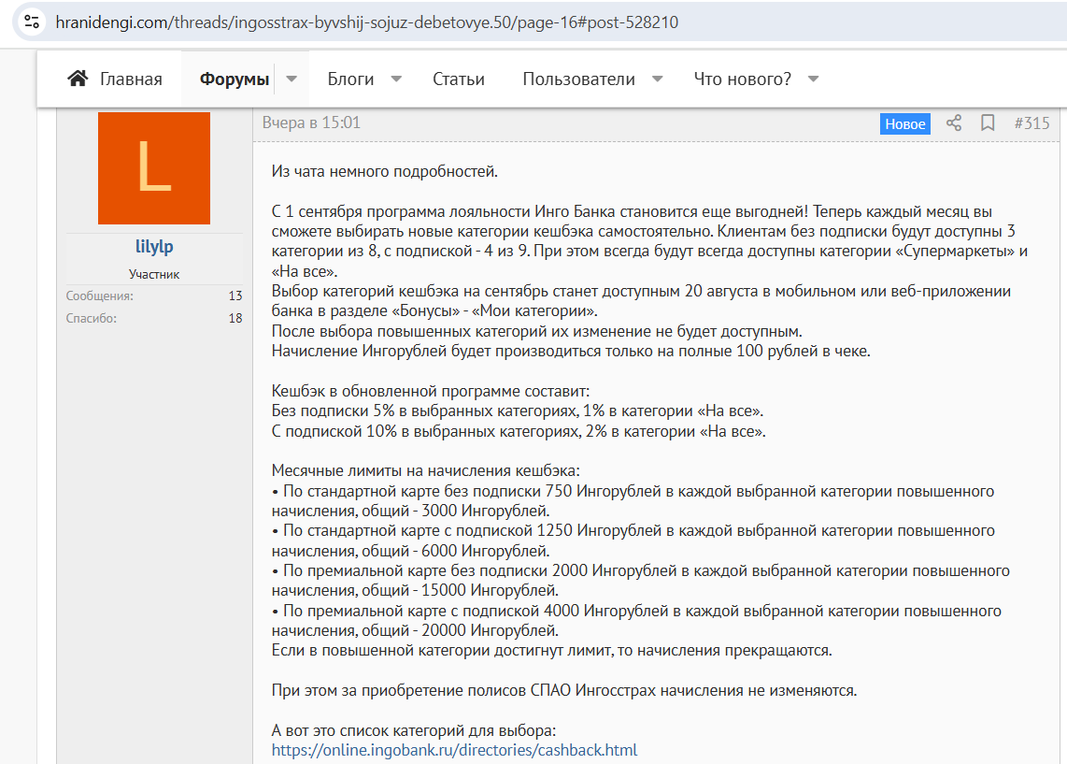Click the Спасибо: 18 stat row
Viewport: 1067px width, 764px height.
[x=154, y=318]
